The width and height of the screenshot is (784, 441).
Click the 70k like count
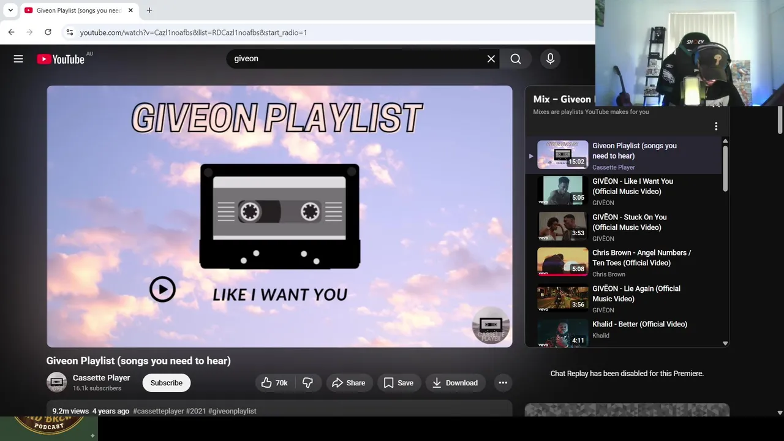coord(282,383)
